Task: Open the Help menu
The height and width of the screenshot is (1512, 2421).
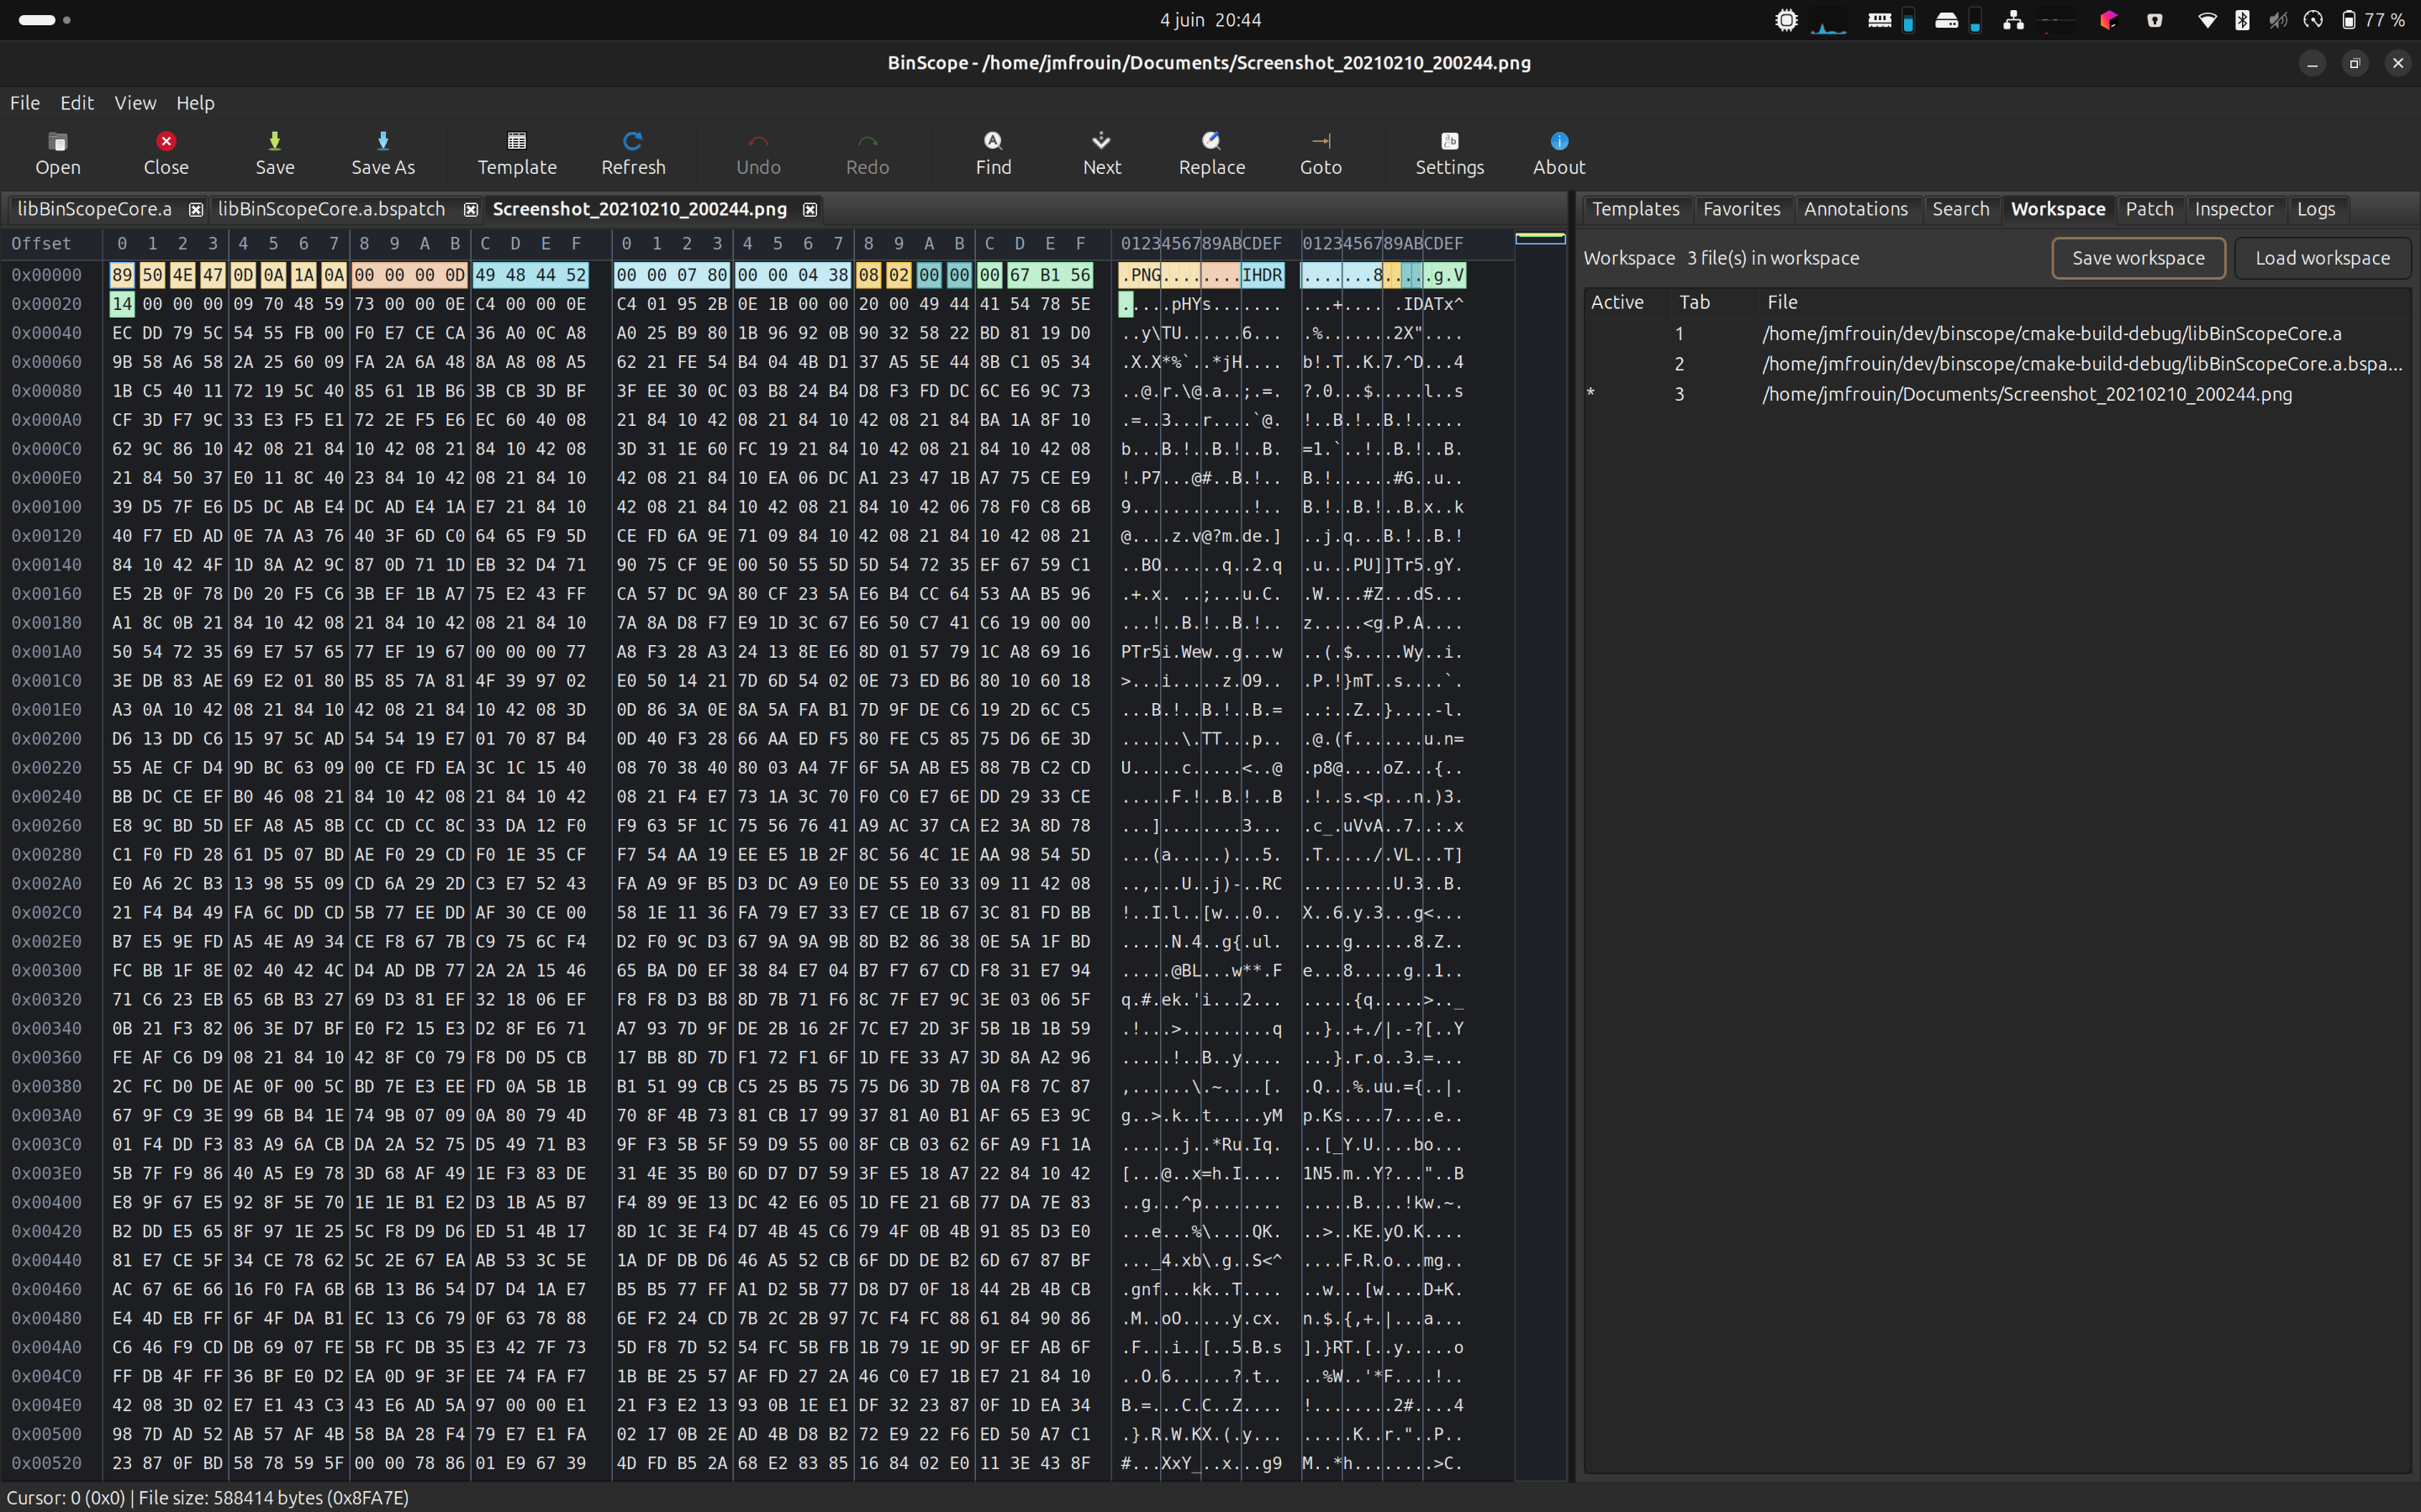Action: [195, 103]
